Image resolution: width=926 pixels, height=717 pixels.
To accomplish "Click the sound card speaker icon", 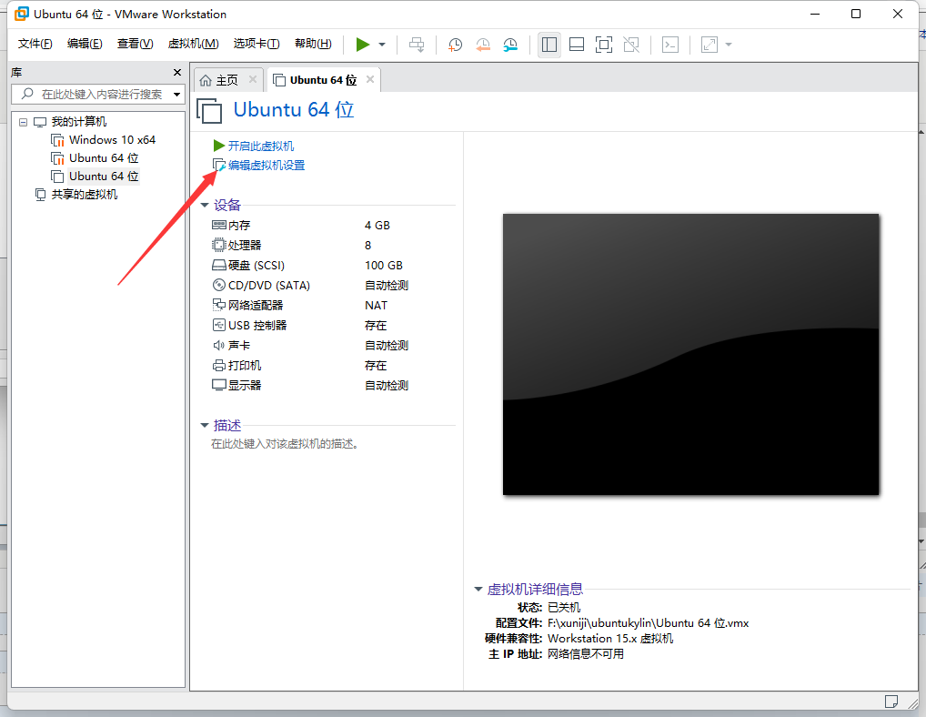I will pos(219,346).
